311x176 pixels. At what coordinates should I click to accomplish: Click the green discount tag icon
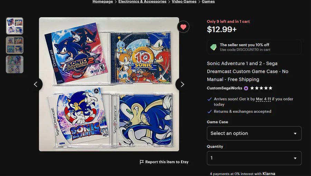coord(214,47)
